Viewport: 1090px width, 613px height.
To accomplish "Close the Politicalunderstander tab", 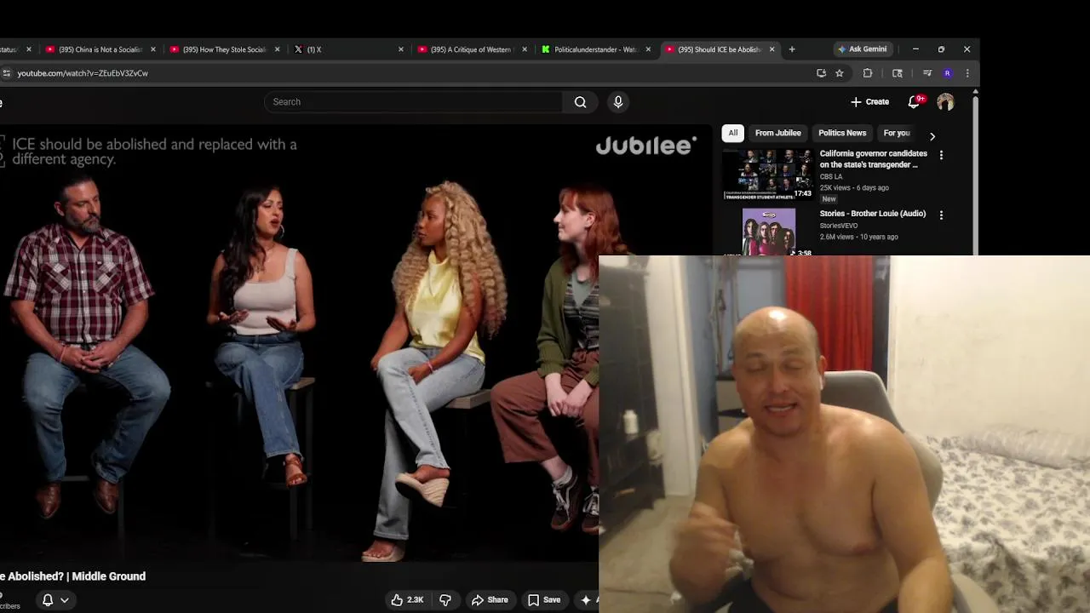I will coord(648,49).
